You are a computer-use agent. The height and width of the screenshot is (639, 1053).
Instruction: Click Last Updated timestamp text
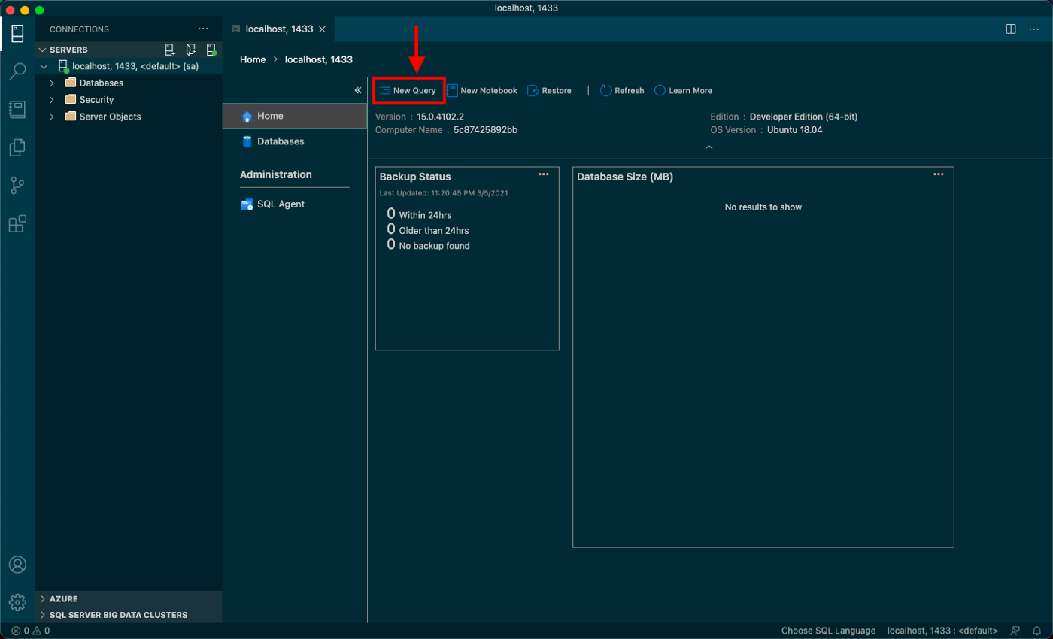pos(445,193)
